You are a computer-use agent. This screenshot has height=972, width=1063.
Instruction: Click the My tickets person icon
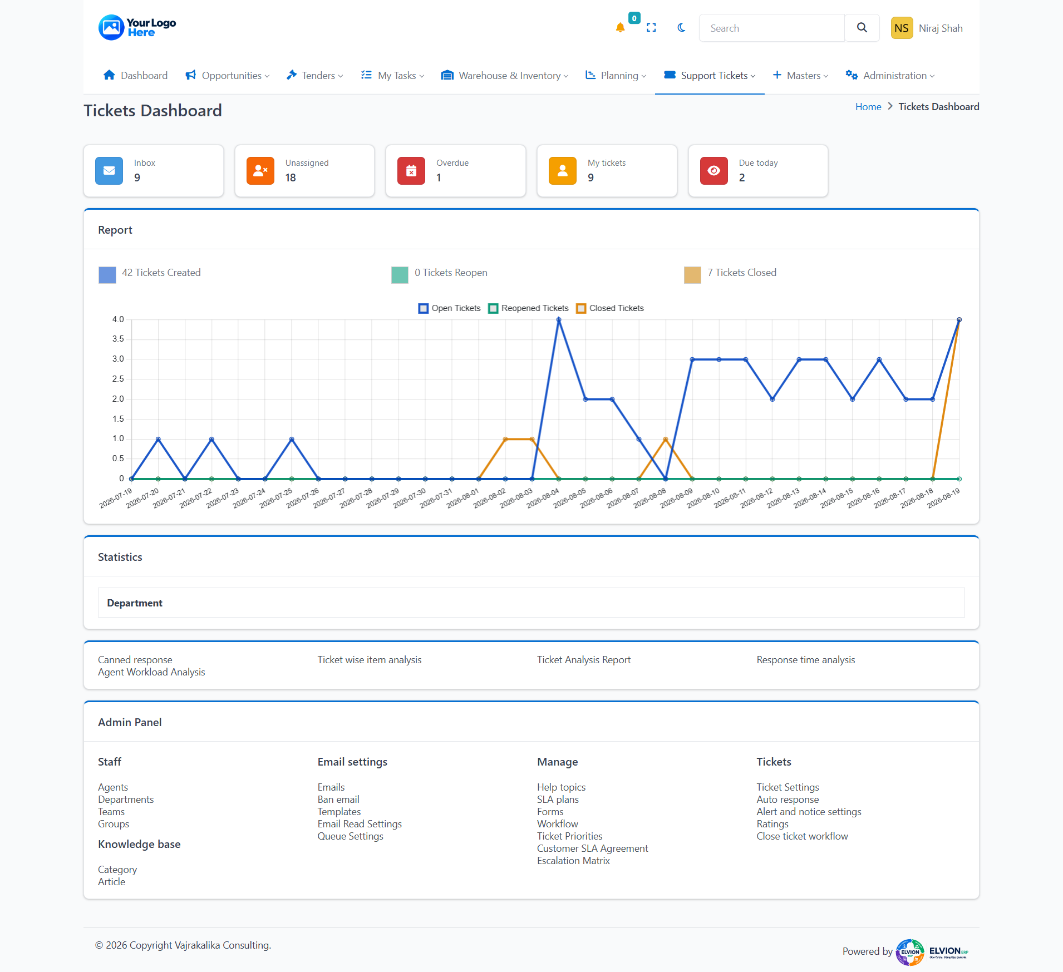point(563,171)
